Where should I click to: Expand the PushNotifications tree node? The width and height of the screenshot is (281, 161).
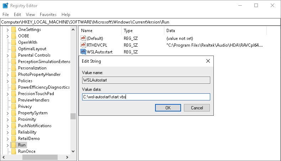[7, 126]
